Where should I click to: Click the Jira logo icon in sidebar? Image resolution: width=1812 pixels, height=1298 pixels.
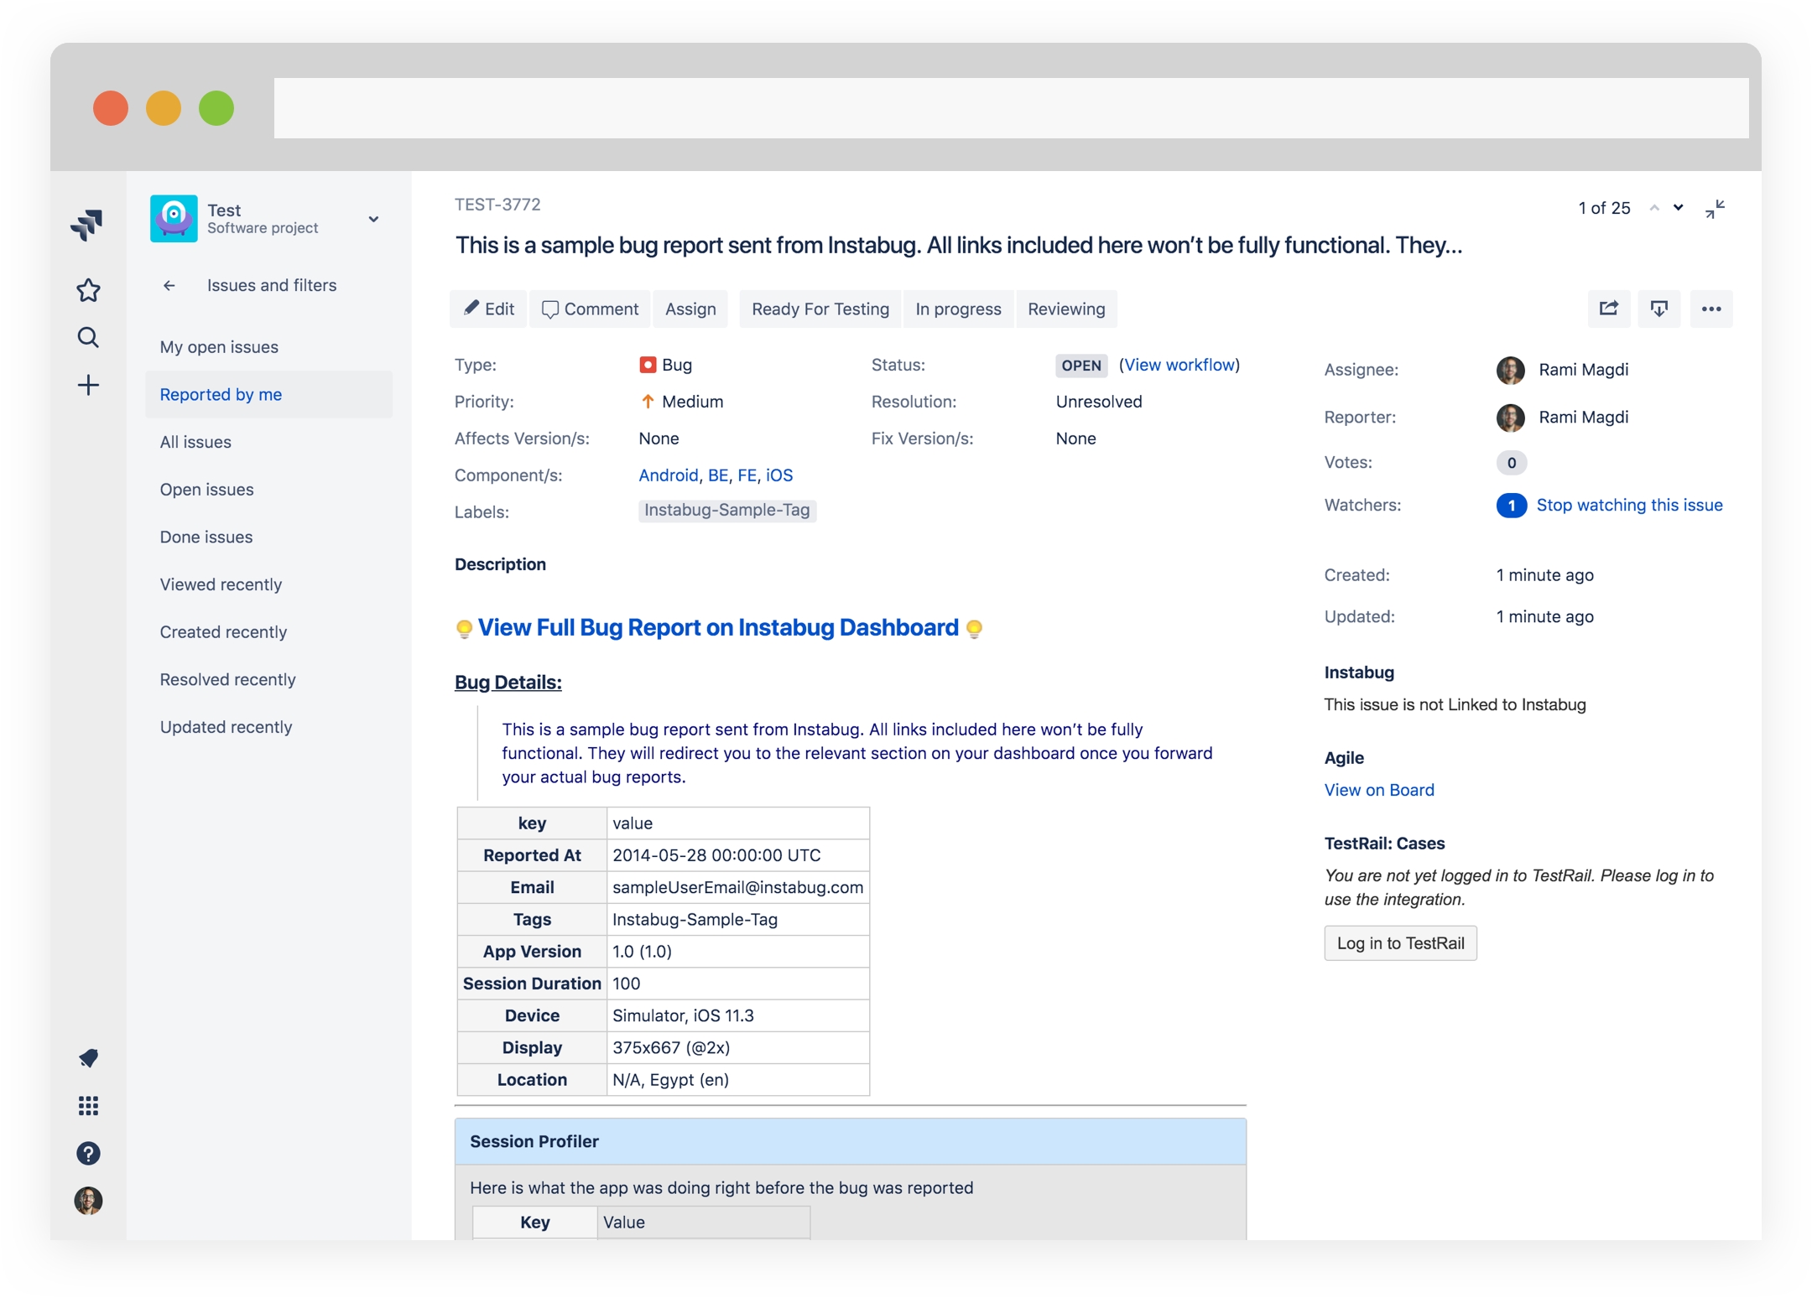pos(87,224)
